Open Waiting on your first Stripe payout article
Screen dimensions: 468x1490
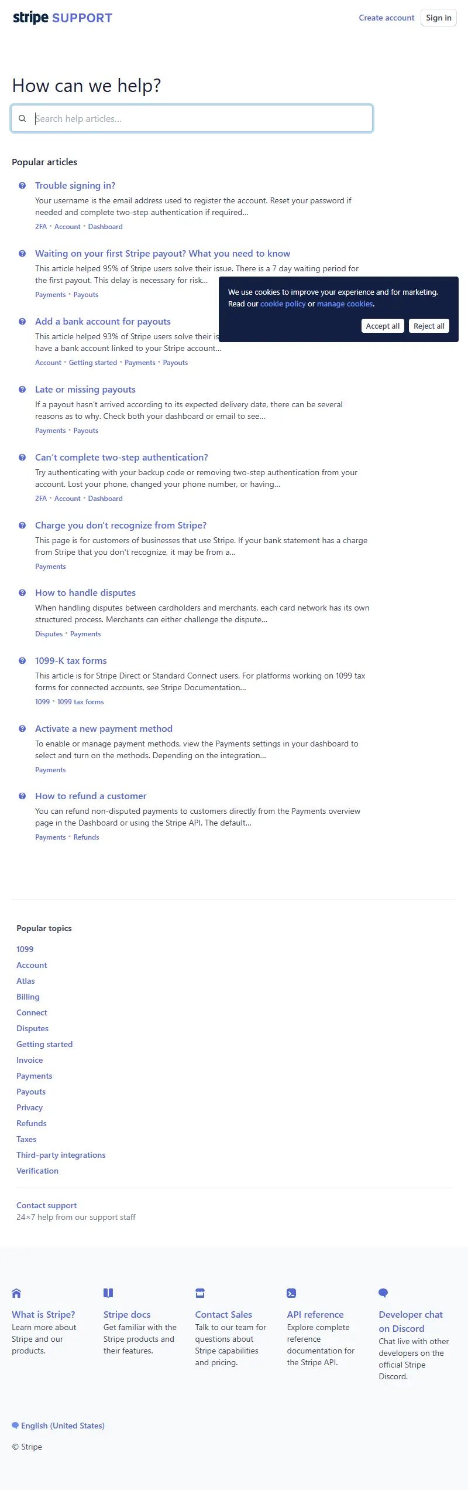(163, 254)
